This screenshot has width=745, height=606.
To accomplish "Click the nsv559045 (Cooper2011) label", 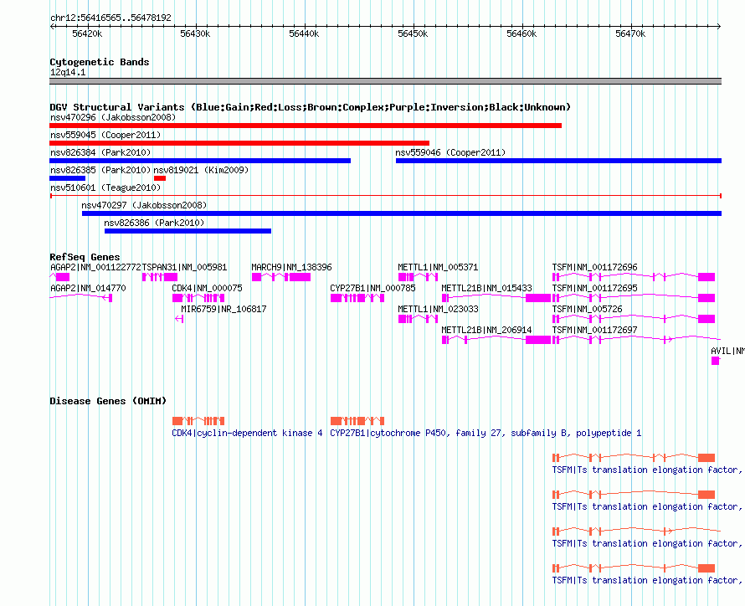I will 105,135.
